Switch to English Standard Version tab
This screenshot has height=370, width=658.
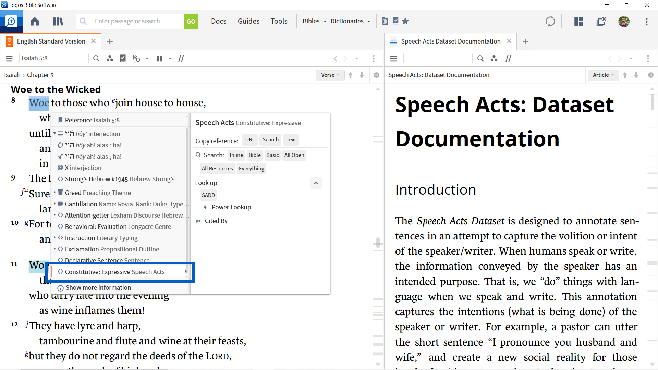(51, 41)
